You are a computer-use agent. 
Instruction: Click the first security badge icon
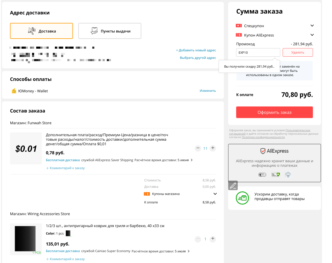pos(262,175)
